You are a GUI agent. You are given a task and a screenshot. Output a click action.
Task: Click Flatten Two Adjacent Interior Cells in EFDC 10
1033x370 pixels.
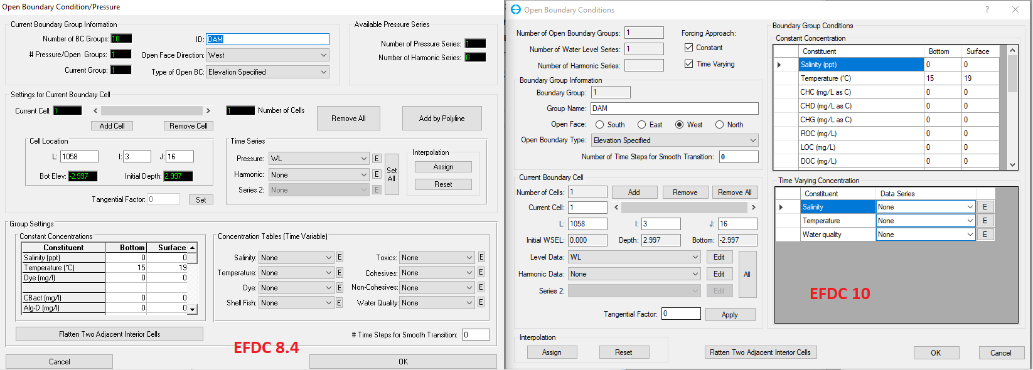coord(760,352)
